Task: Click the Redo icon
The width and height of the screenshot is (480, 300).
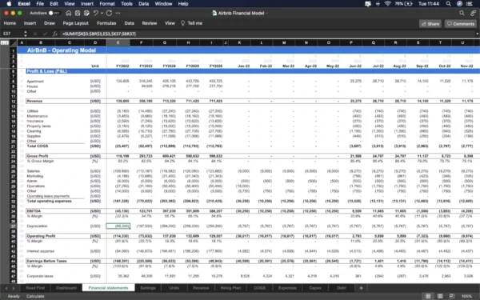Action: click(x=109, y=13)
